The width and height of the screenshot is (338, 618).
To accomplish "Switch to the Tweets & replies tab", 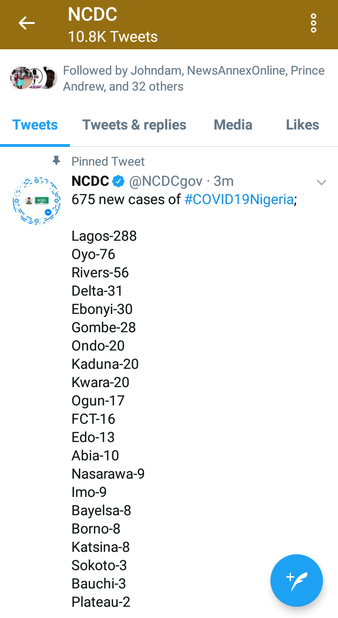I will tap(134, 125).
